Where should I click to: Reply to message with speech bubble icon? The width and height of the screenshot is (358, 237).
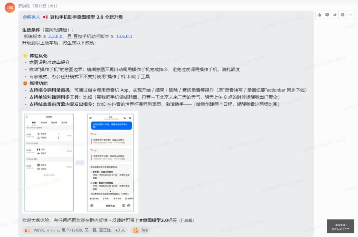click(x=327, y=15)
